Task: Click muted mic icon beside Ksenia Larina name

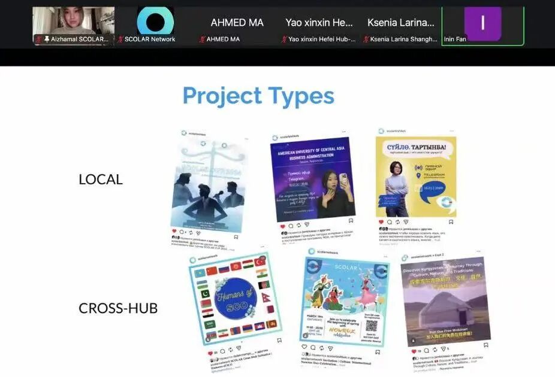Action: tap(366, 39)
